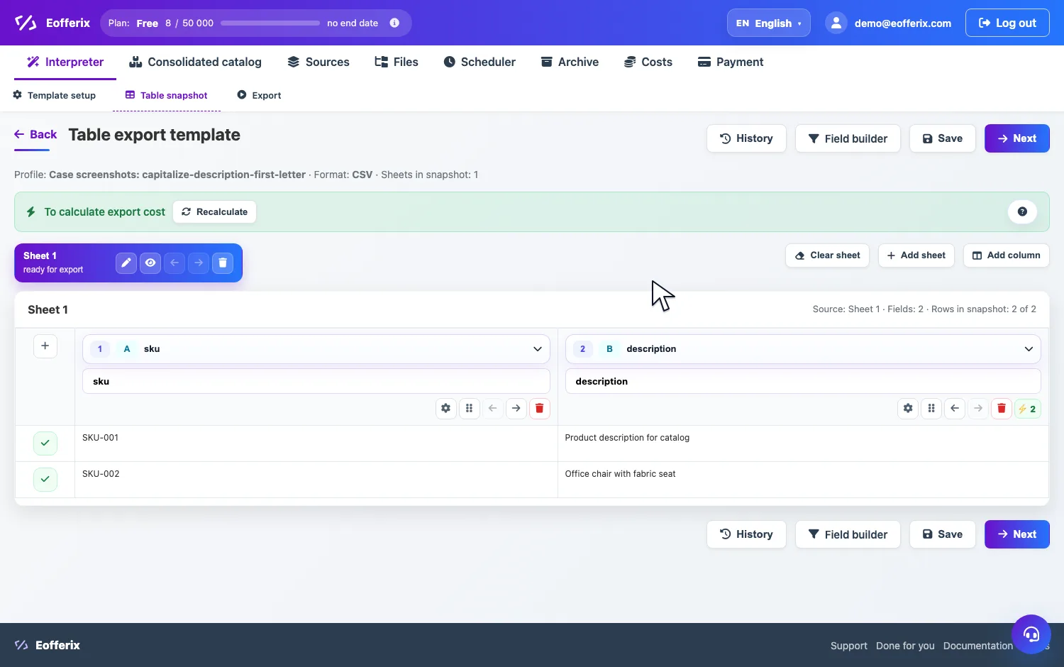Open help question mark icon
The width and height of the screenshot is (1064, 667).
1022,211
